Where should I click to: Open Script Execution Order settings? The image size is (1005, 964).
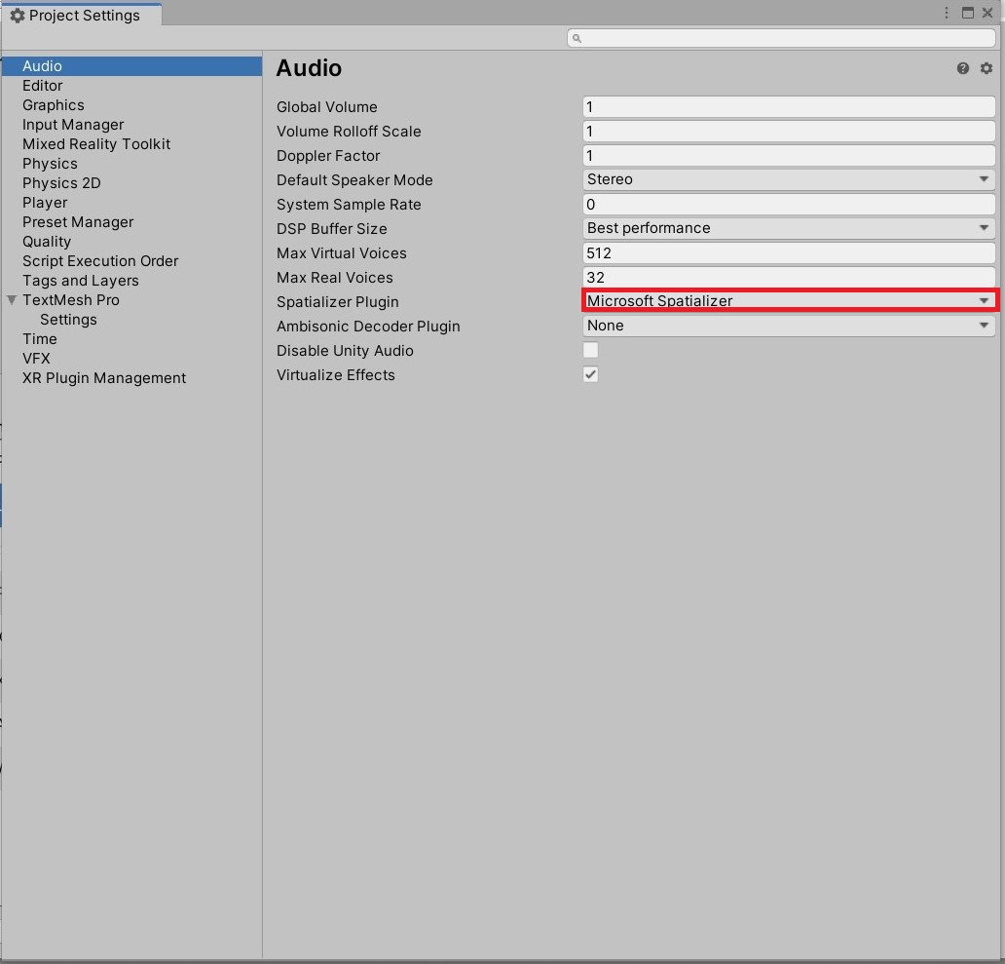[x=131, y=261]
